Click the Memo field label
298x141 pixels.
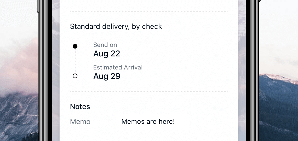coord(80,121)
